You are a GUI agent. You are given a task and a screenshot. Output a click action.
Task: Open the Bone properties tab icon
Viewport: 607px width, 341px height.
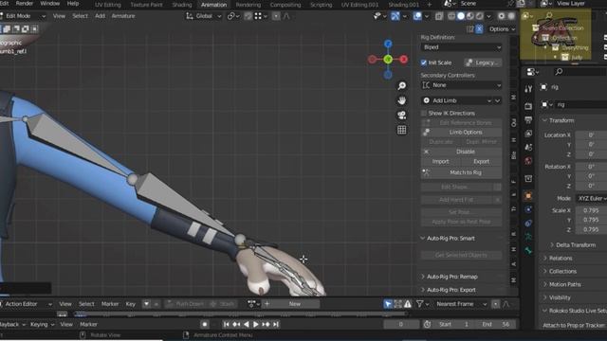[x=528, y=251]
